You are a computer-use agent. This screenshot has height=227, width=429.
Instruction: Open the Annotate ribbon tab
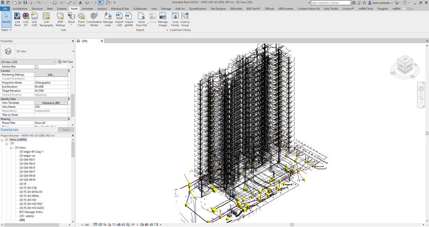(87, 8)
